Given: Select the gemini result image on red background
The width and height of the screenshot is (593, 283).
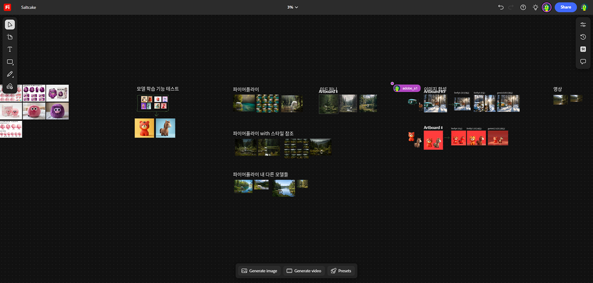Looking at the screenshot, I should [498, 138].
